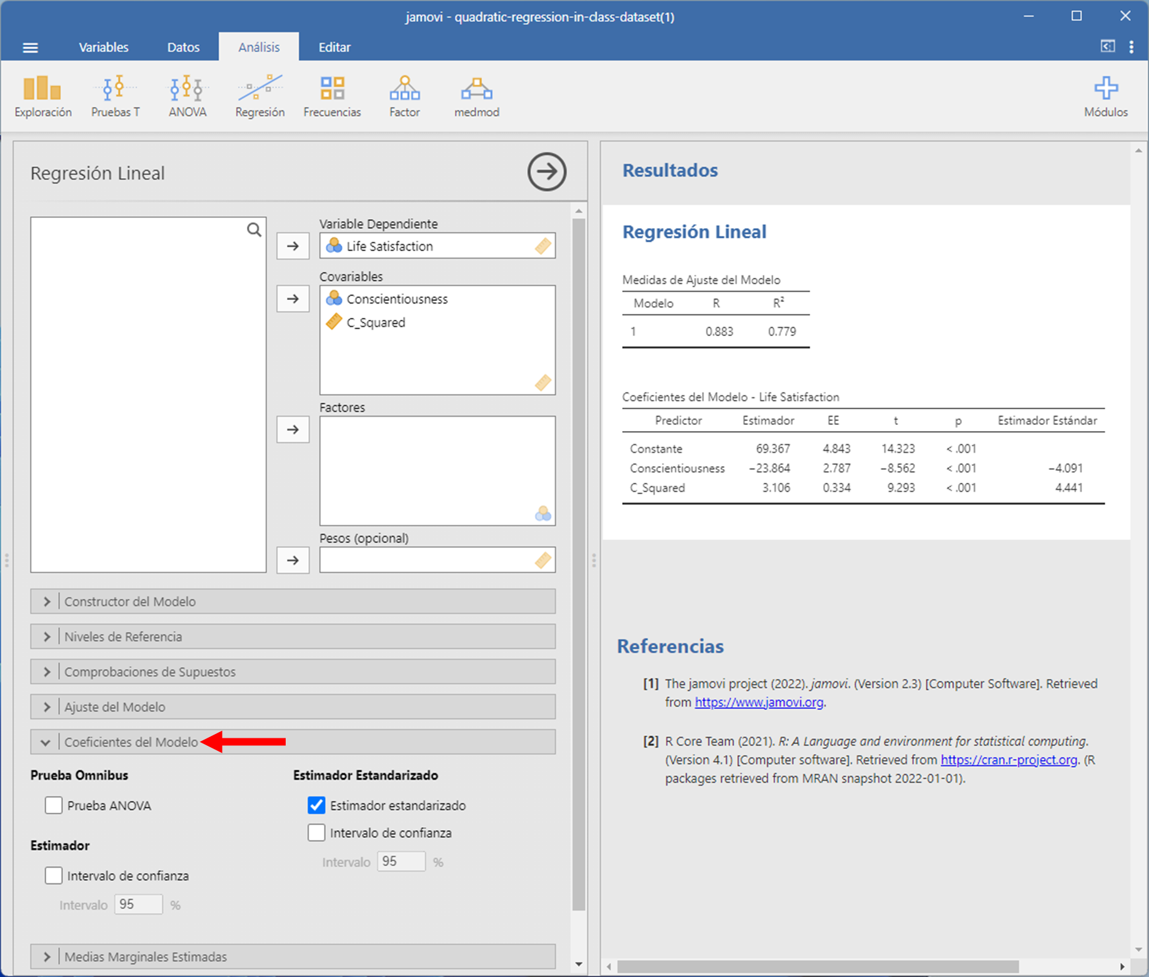
Task: Open the jamovi.org reference link
Action: click(758, 702)
